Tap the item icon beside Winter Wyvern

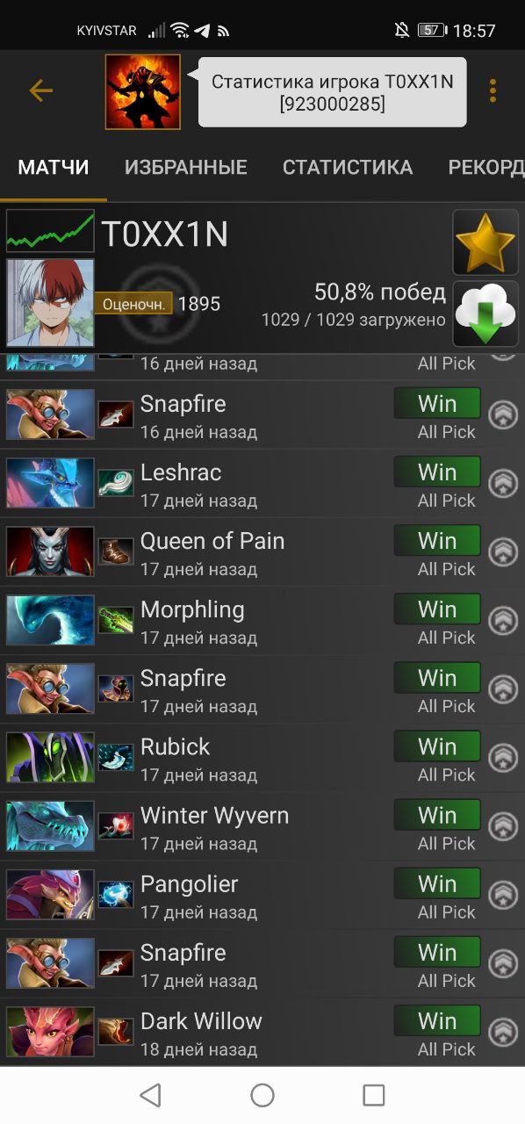(116, 826)
